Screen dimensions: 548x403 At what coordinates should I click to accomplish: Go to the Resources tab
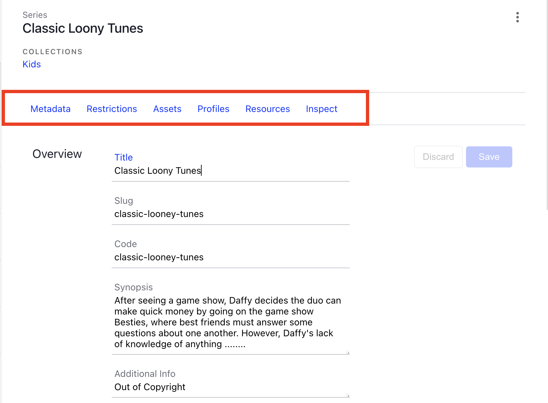pyautogui.click(x=268, y=109)
